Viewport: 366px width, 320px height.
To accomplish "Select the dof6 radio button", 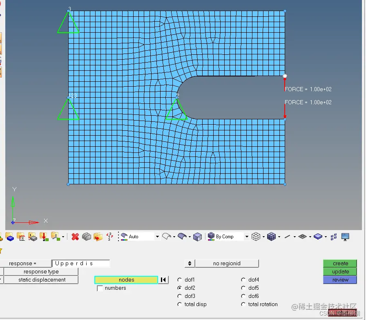I will coord(243,296).
